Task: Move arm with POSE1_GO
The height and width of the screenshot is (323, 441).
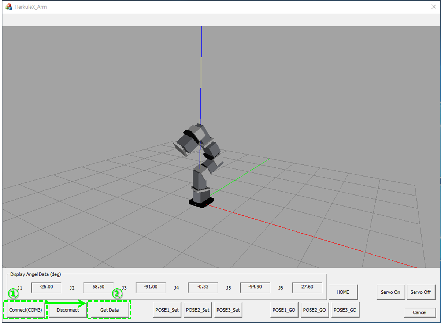Action: (284, 310)
